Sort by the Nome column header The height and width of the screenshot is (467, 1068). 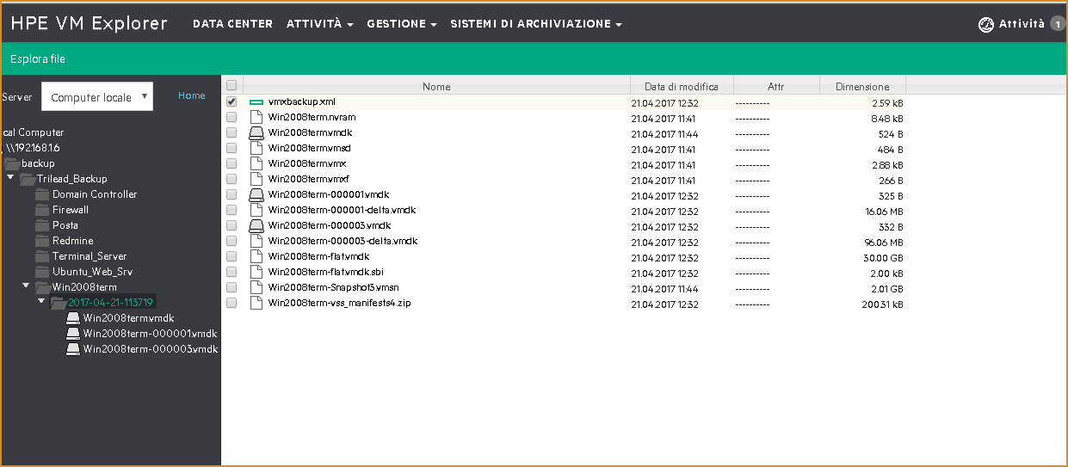pyautogui.click(x=436, y=86)
